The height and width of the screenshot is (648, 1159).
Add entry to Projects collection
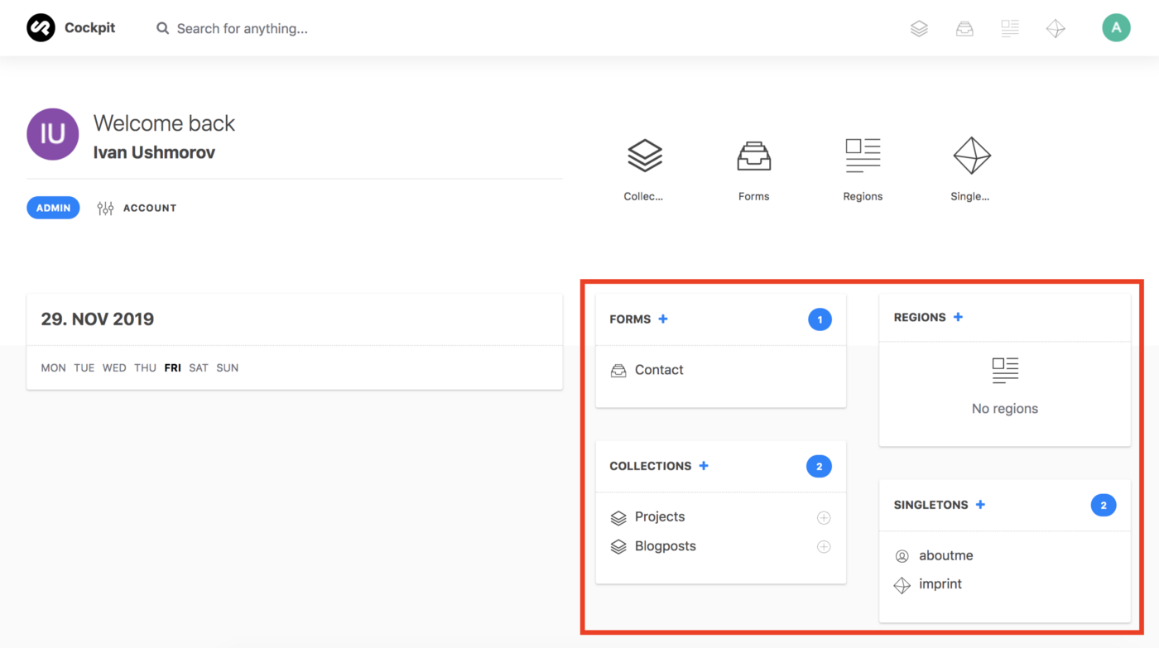[824, 518]
